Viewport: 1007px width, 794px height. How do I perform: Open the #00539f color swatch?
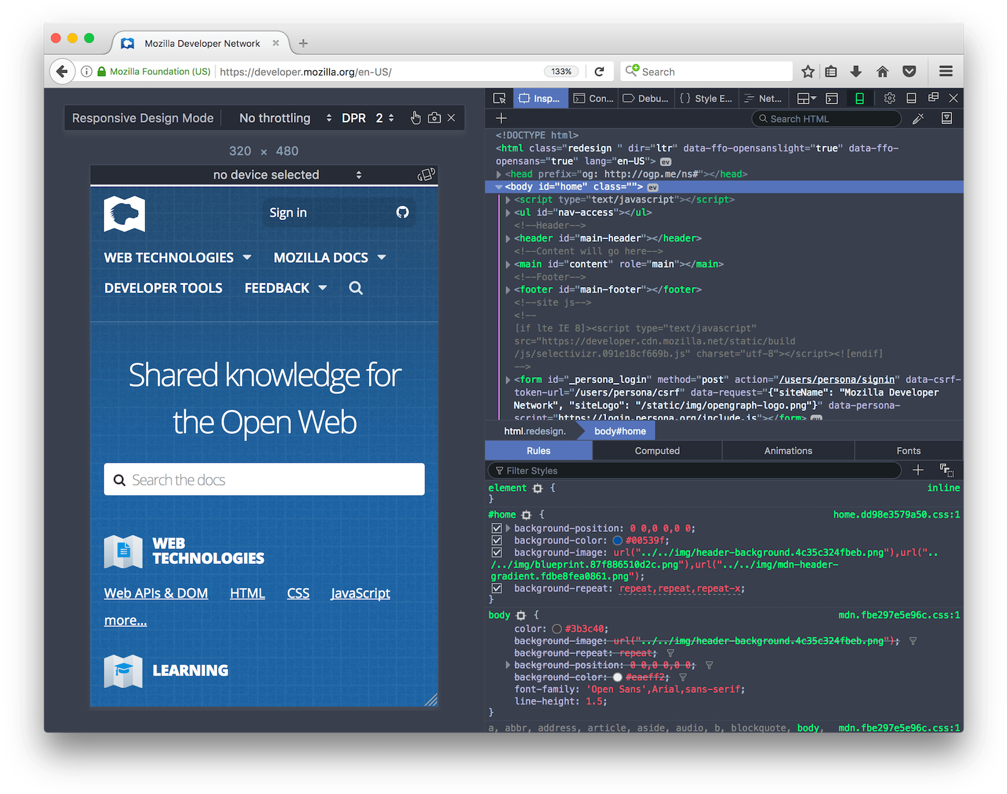618,541
